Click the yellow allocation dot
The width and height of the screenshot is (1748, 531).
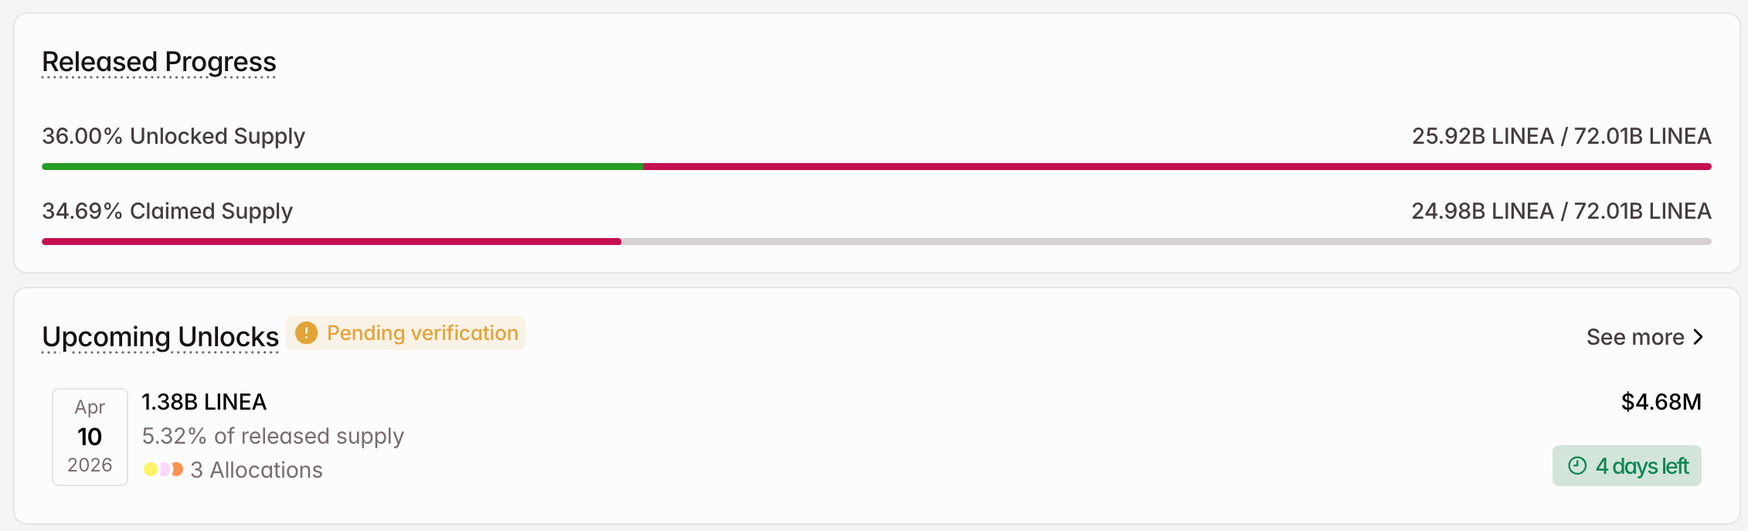150,469
